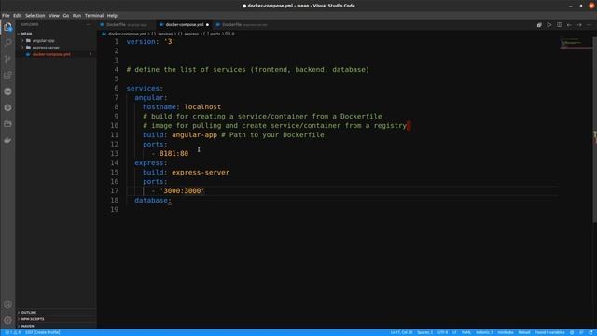The width and height of the screenshot is (597, 336).
Task: Click the docker-compose.yml breadcrumb item
Action: click(127, 34)
